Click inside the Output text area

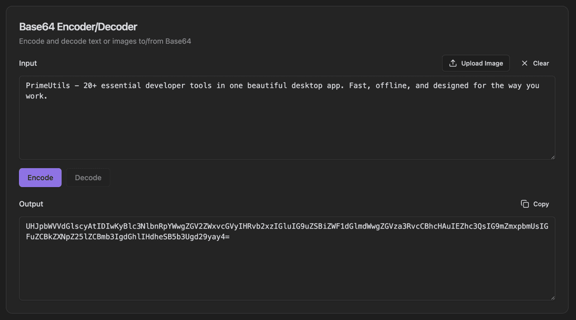point(287,257)
